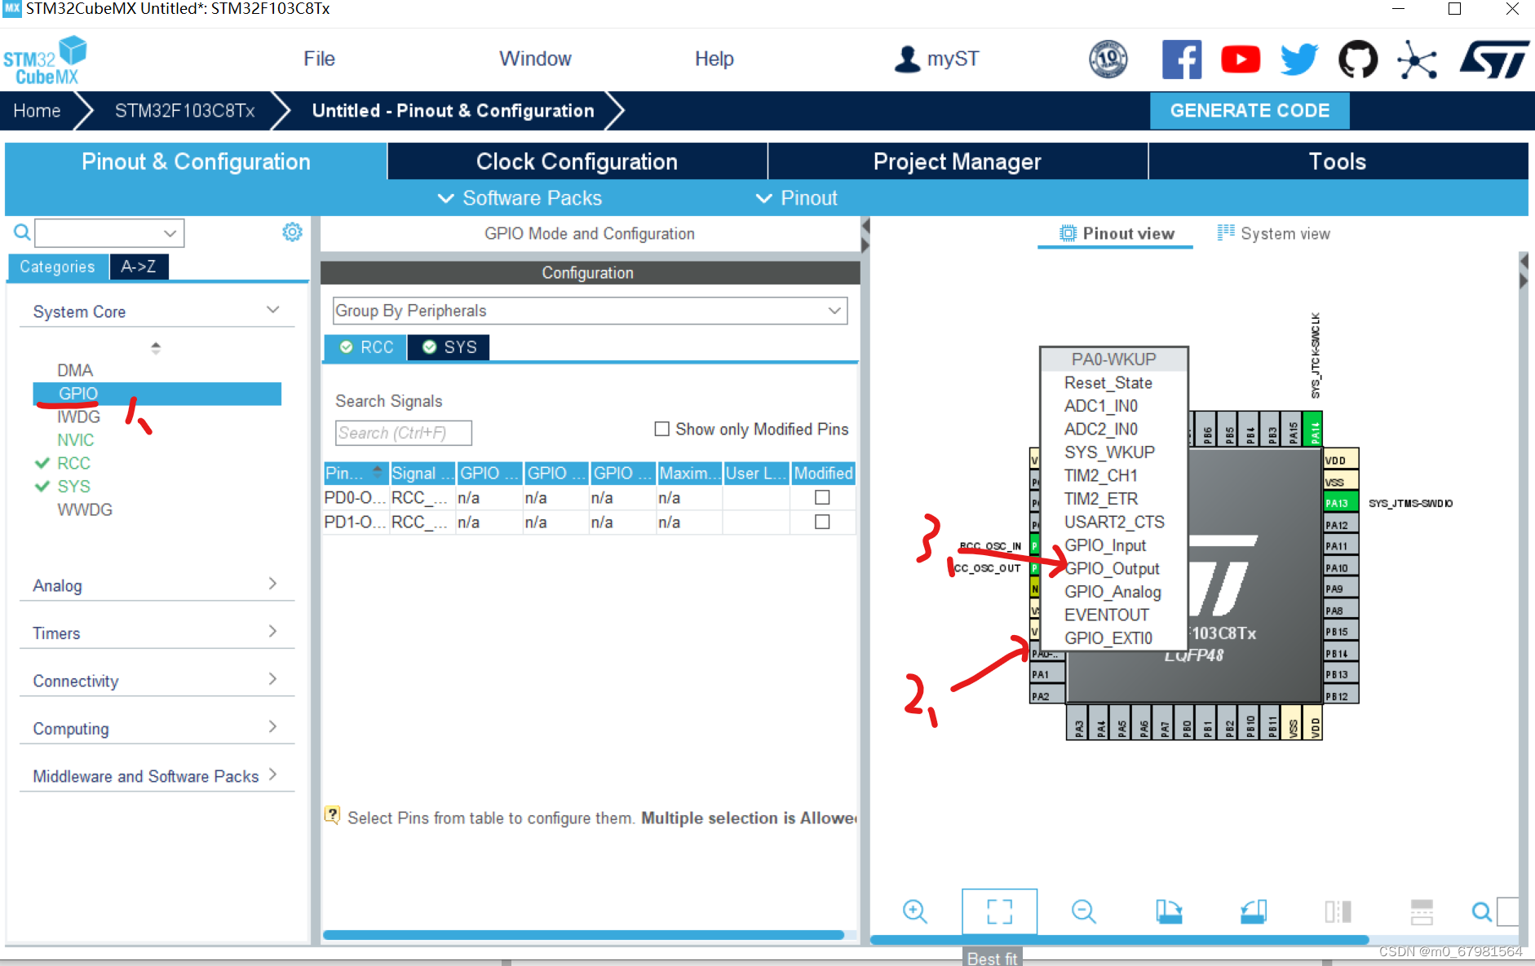Image resolution: width=1535 pixels, height=966 pixels.
Task: Switch to Tools tab
Action: (1338, 161)
